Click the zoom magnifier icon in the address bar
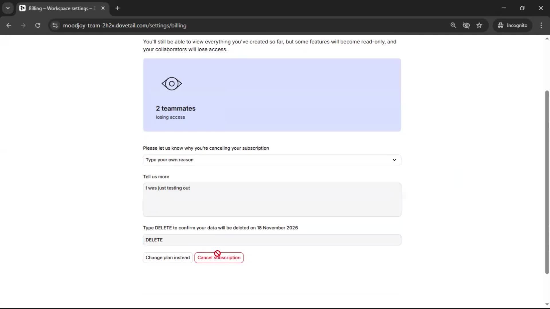 [453, 25]
